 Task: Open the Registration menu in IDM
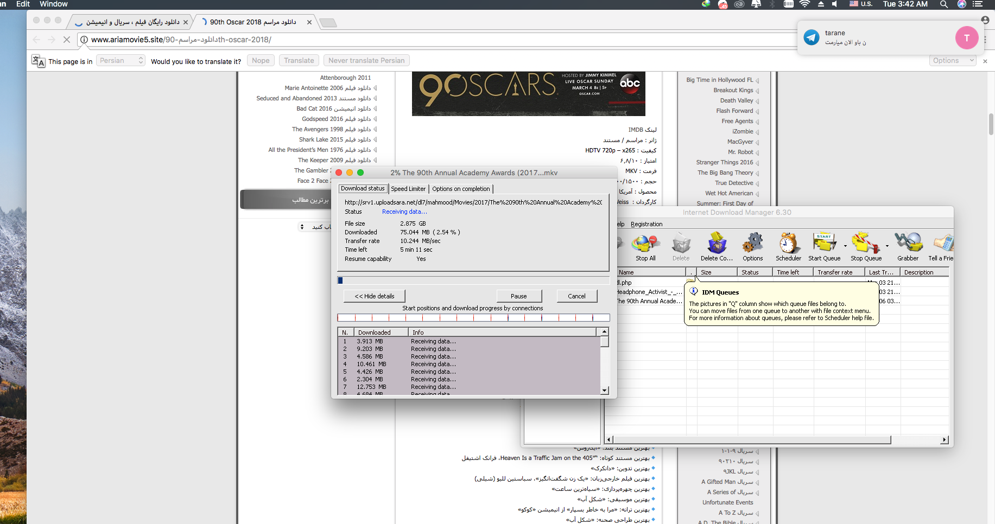pyautogui.click(x=647, y=224)
